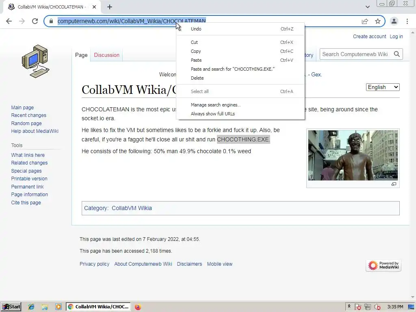Choose Delete in the context menu

240,78
